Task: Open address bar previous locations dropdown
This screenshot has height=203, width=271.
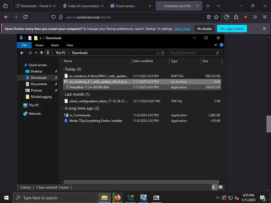Action: tap(158, 53)
